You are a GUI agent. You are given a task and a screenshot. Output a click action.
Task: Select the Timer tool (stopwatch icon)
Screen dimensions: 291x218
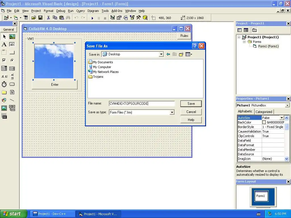(4, 84)
